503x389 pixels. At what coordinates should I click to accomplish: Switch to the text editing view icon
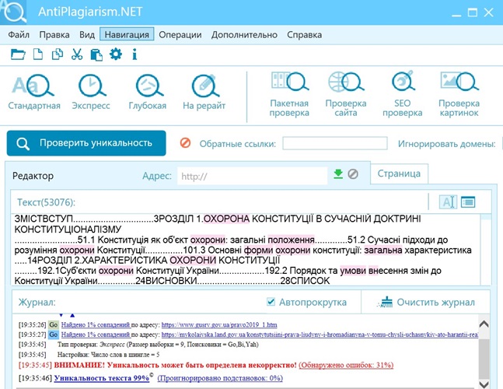pyautogui.click(x=448, y=202)
